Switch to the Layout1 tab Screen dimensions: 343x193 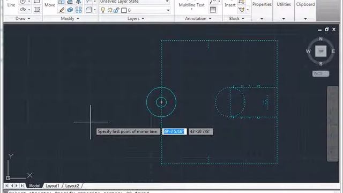[53, 186]
